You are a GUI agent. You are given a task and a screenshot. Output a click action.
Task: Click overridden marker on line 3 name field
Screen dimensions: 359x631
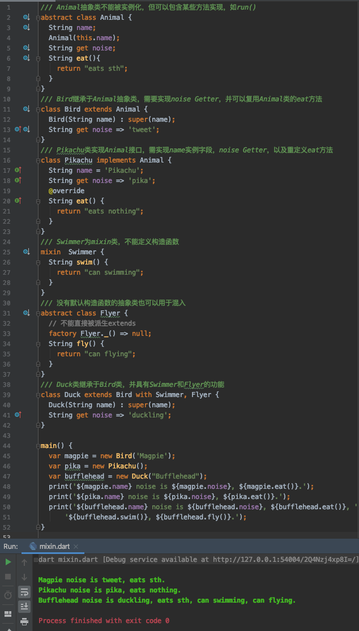(x=27, y=27)
